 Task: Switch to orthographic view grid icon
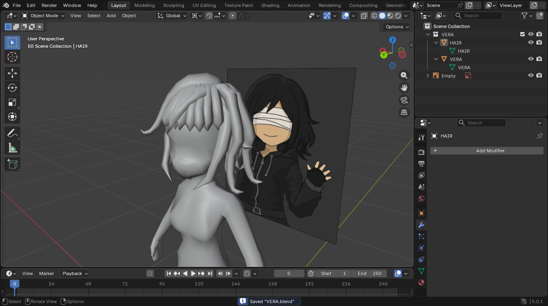point(404,112)
